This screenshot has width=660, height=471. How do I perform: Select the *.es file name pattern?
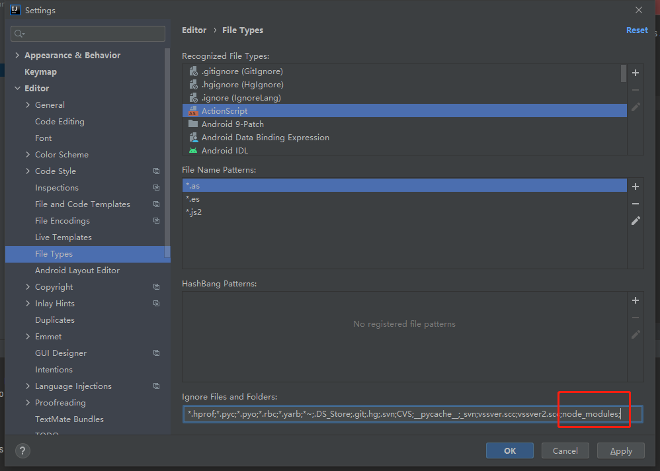coord(405,198)
